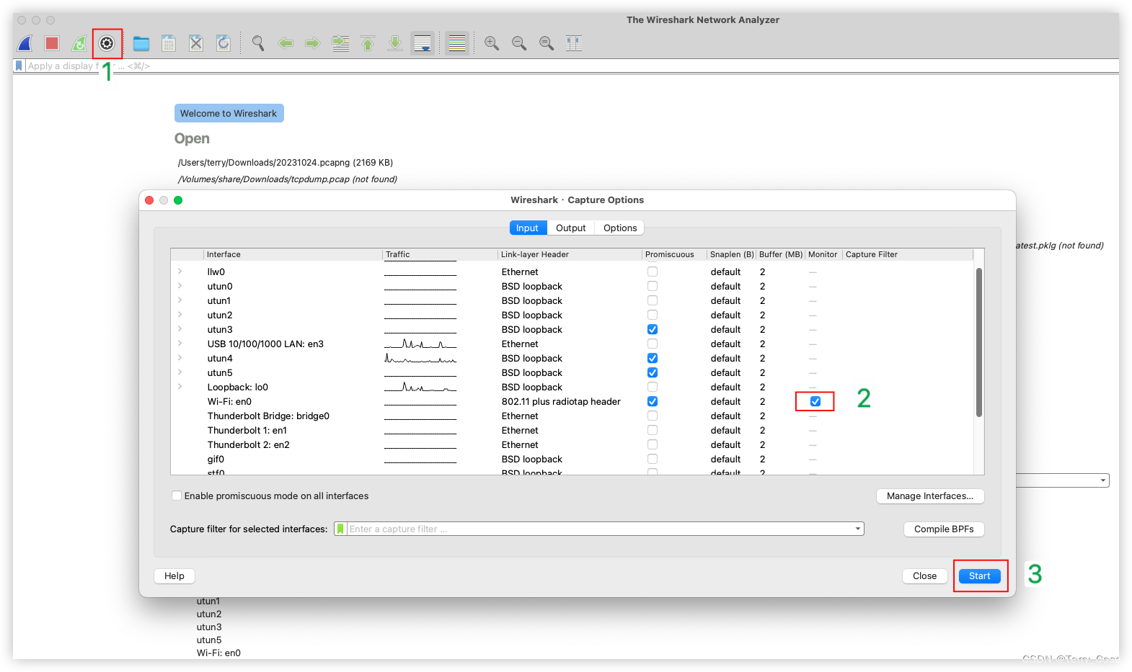Select Wi-Fi: en0 in main window list
This screenshot has height=672, width=1132.
[218, 653]
